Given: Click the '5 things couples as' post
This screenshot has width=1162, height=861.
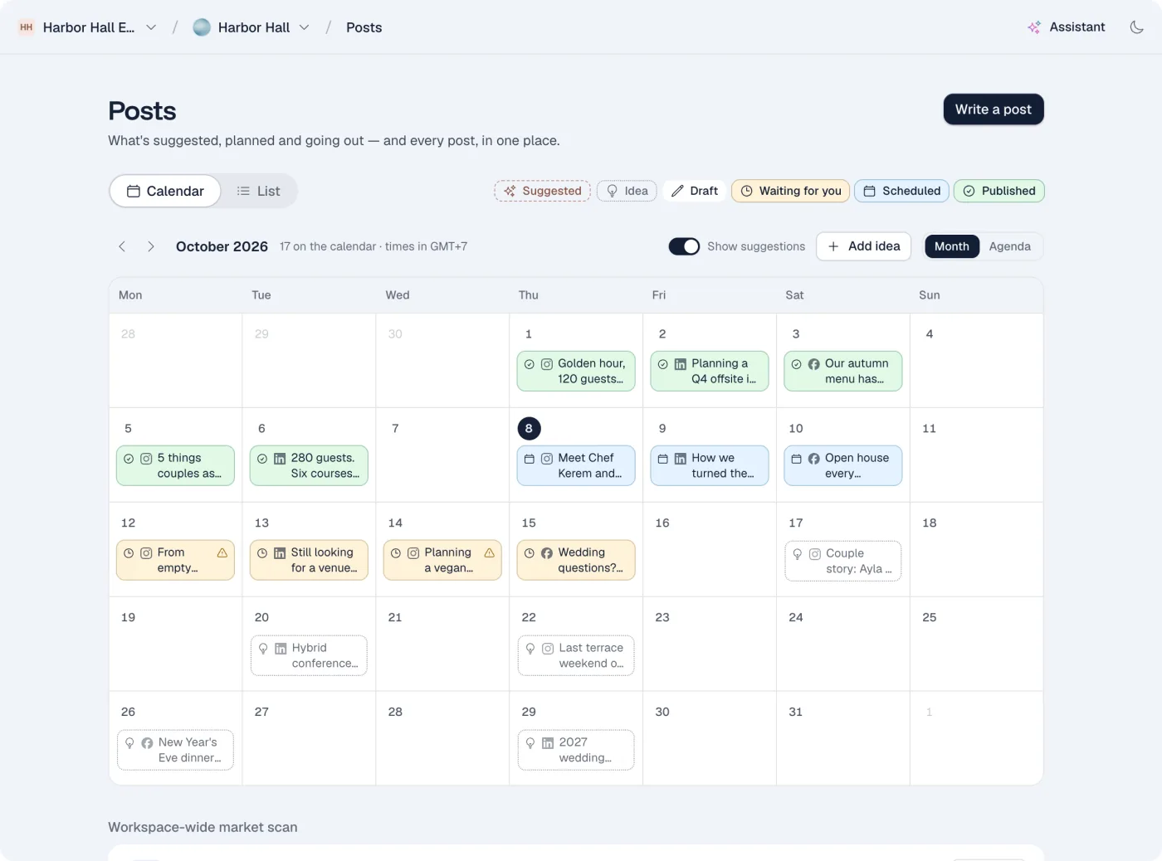Looking at the screenshot, I should [175, 465].
